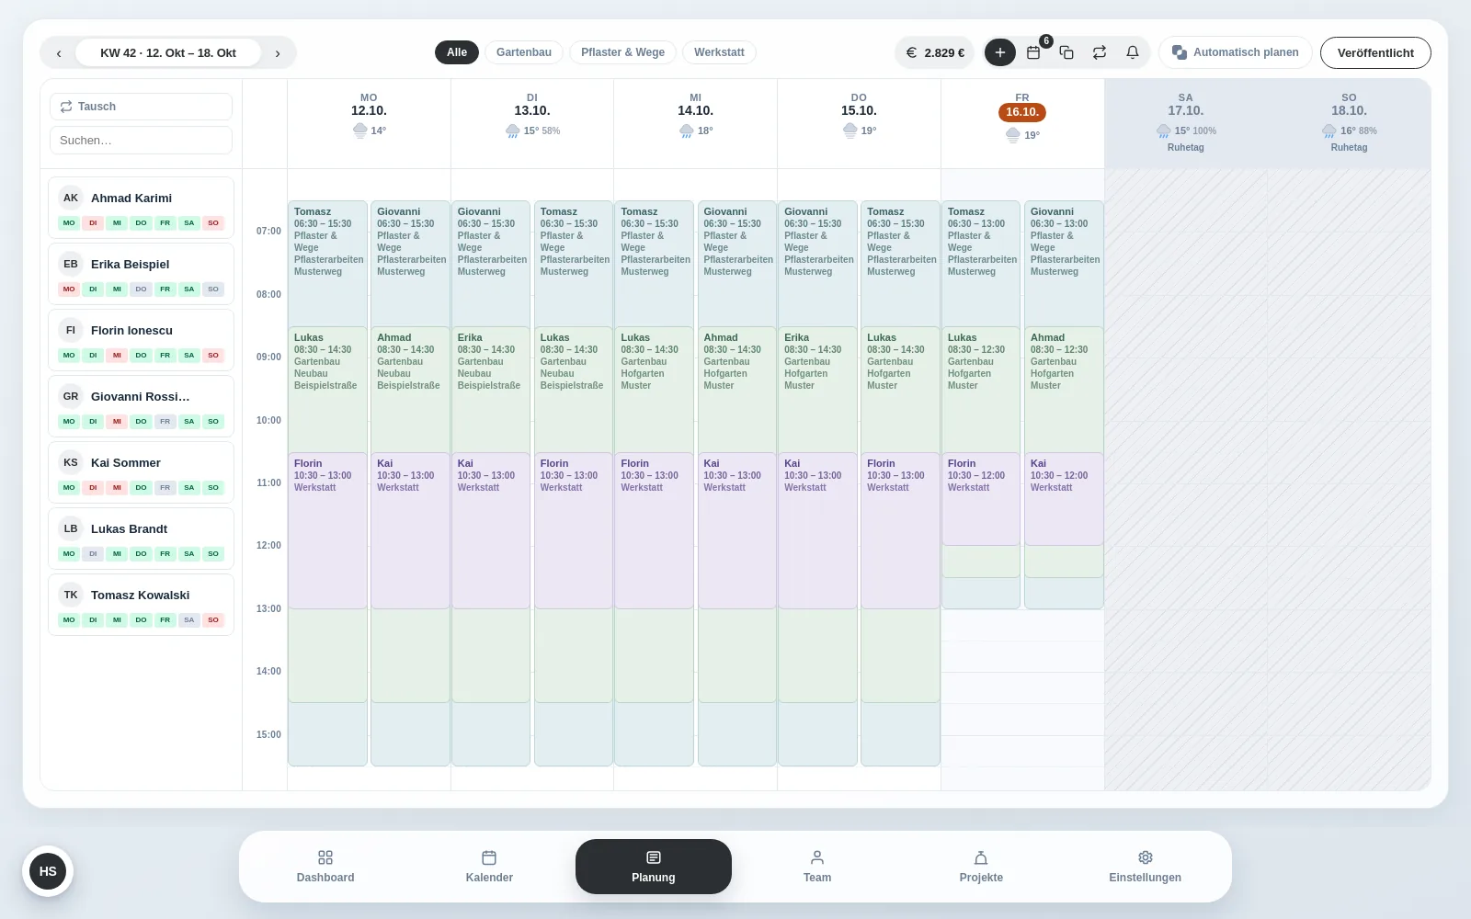Click the euro icon in the cost badge
This screenshot has height=919, width=1471.
click(911, 52)
